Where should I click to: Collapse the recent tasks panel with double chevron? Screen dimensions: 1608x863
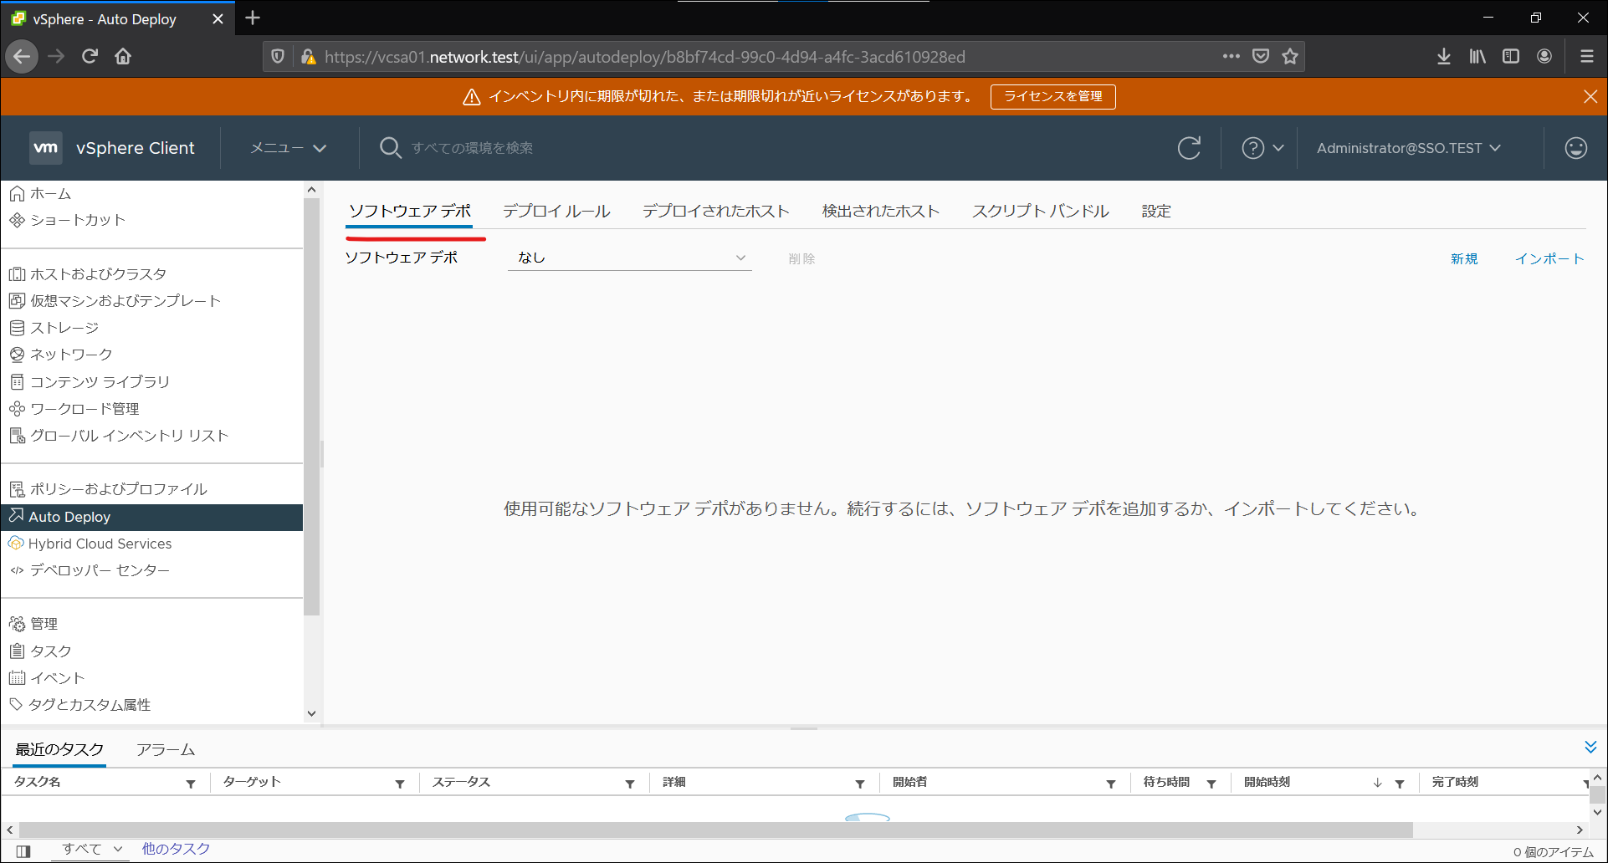pyautogui.click(x=1590, y=747)
